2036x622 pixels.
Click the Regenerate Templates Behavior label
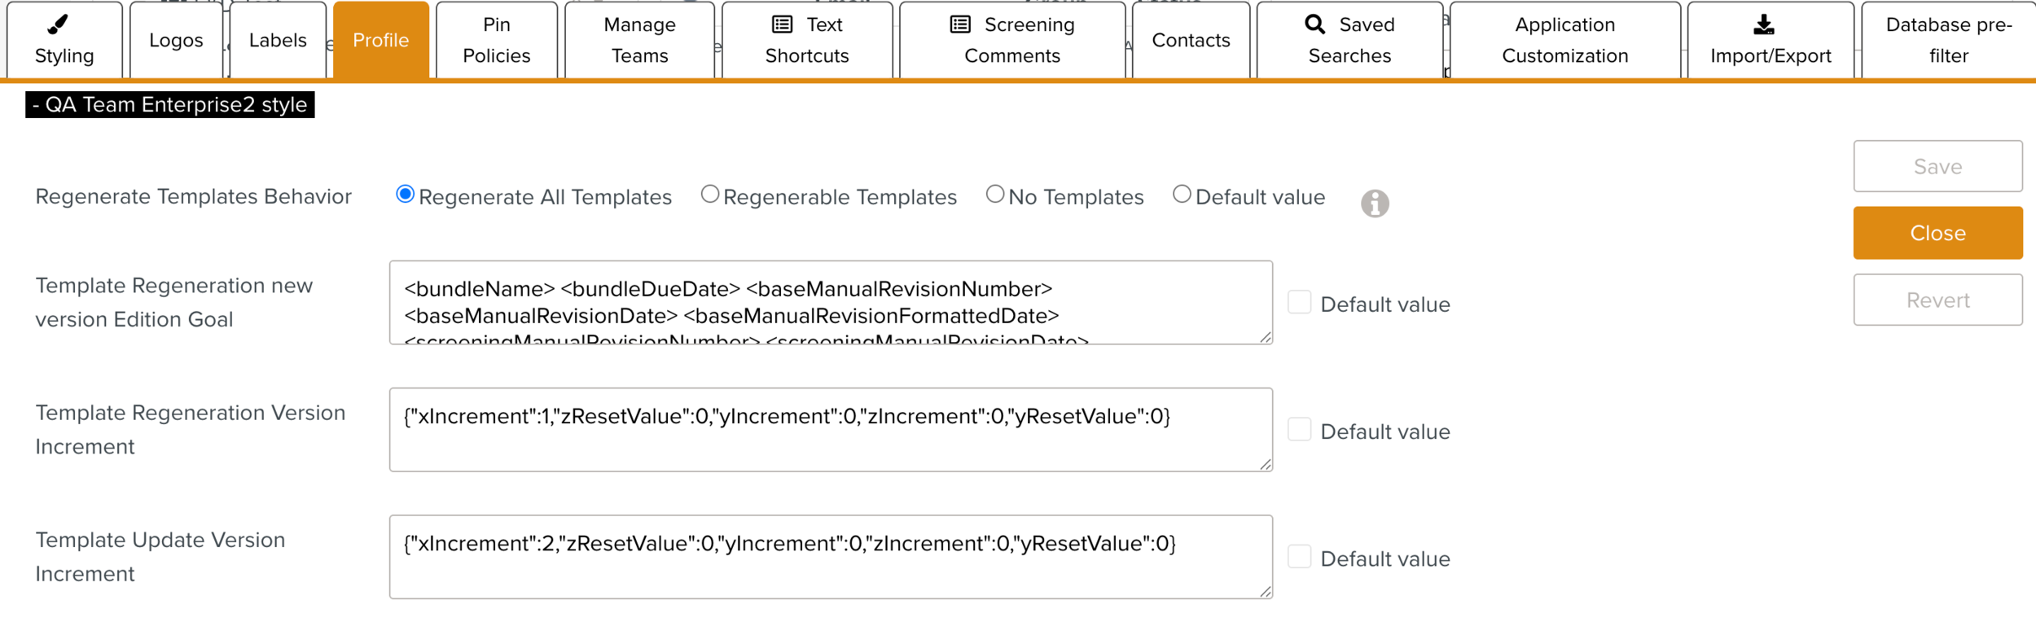point(194,196)
